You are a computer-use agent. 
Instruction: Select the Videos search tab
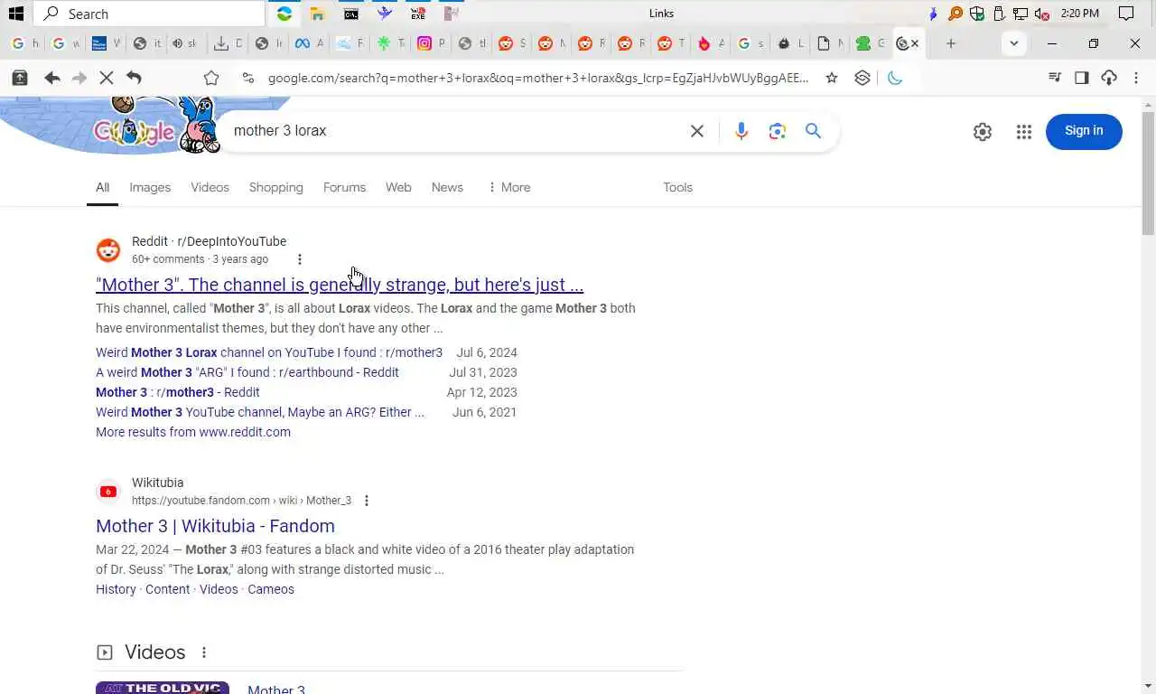[x=210, y=187]
